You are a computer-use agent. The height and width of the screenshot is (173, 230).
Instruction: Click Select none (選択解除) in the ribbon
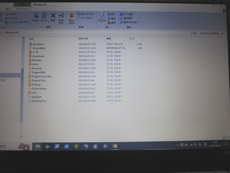click(126, 18)
